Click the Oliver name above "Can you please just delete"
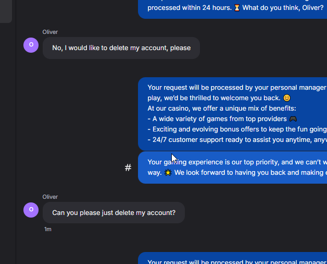 (x=50, y=197)
